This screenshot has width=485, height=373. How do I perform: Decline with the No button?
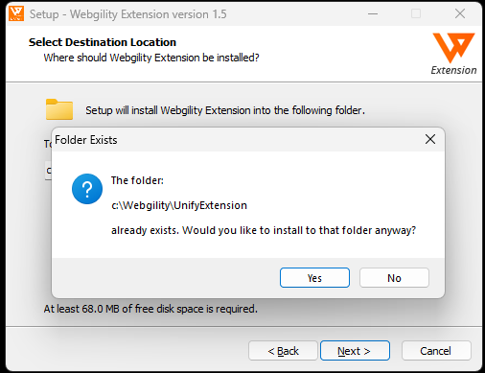point(394,278)
